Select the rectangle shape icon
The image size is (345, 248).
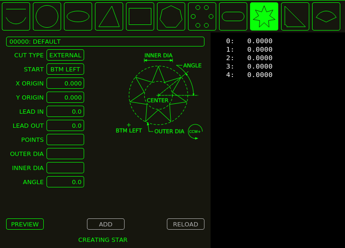[x=140, y=16]
